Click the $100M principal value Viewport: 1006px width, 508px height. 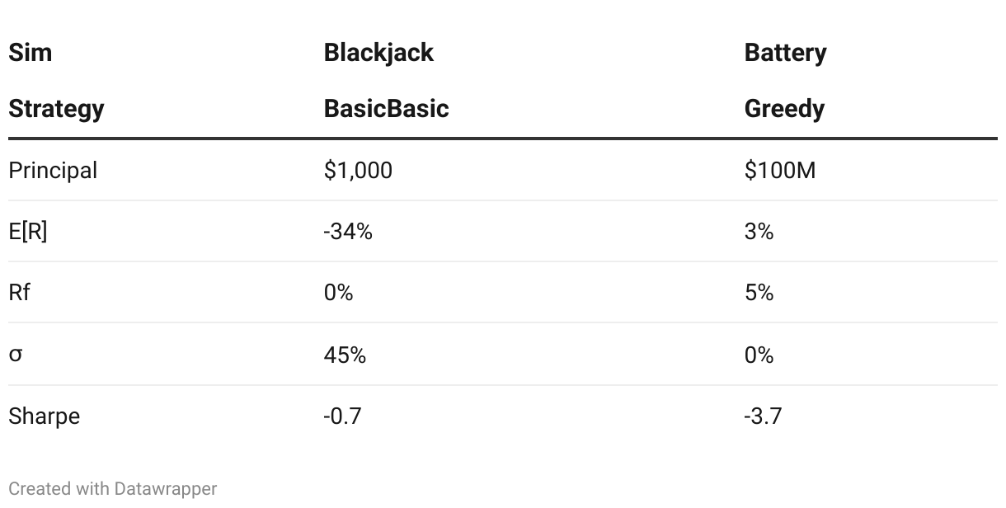[779, 171]
